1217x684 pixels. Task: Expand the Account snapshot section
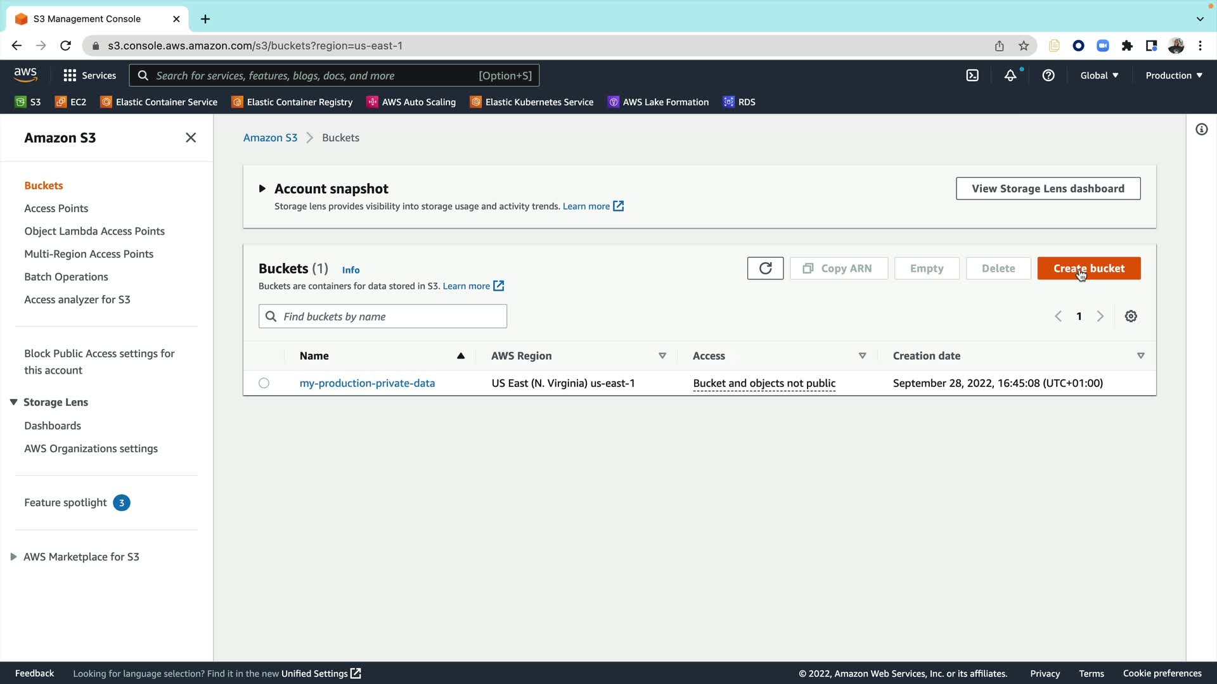262,189
